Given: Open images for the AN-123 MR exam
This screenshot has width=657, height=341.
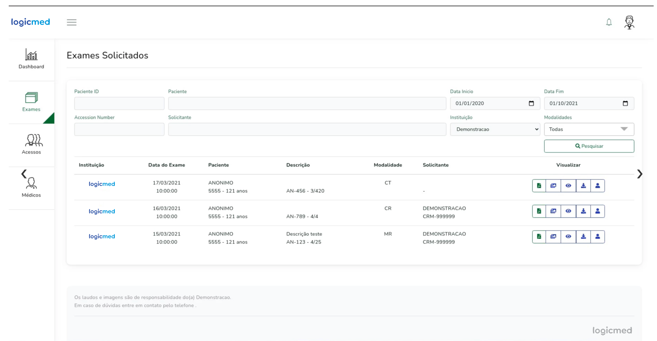Looking at the screenshot, I should coord(553,237).
